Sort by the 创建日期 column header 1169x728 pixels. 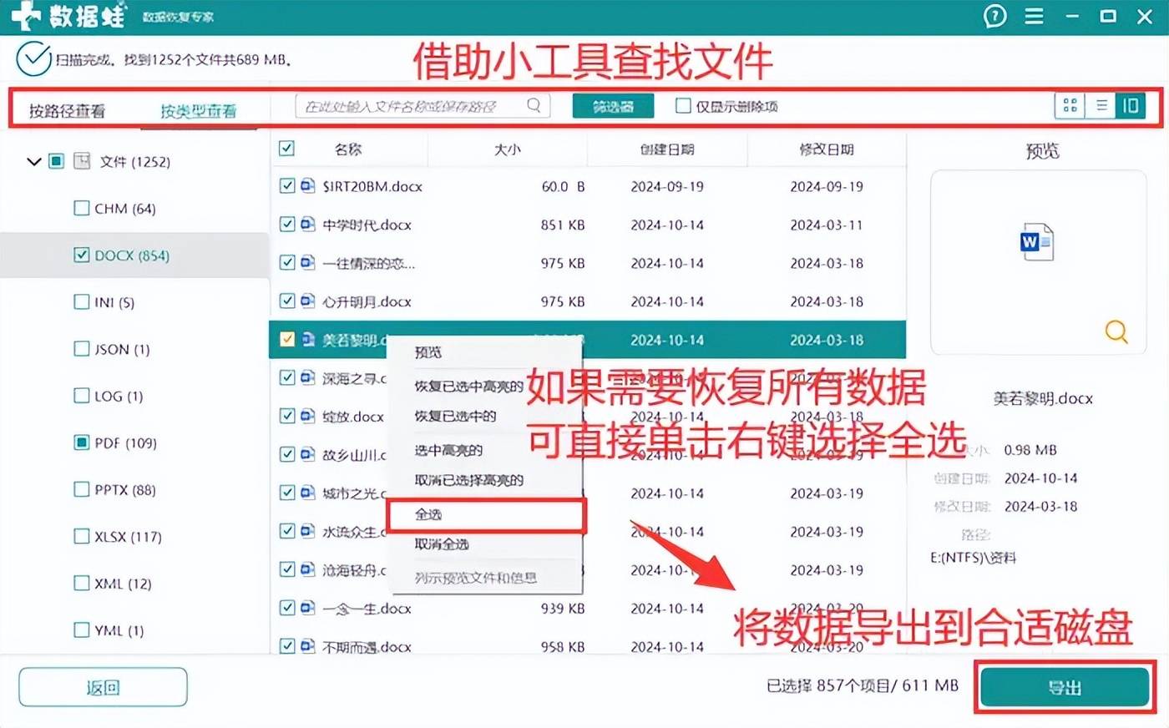(x=667, y=149)
